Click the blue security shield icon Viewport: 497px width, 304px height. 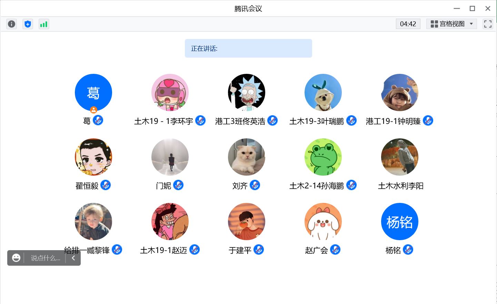point(28,24)
